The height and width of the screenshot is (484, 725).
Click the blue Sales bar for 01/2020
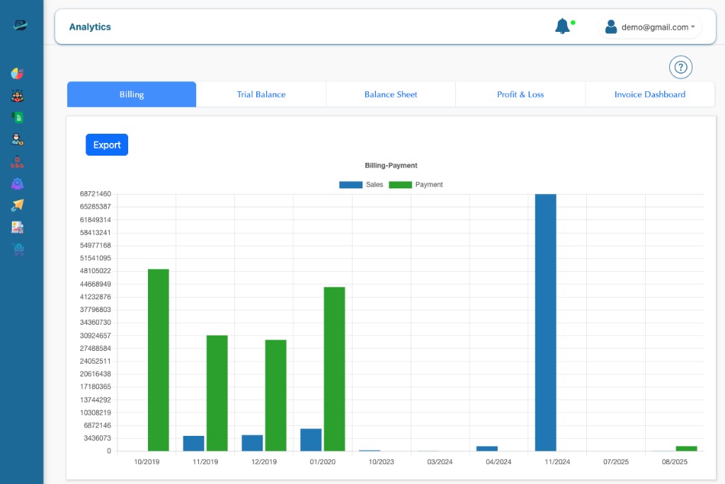point(311,439)
